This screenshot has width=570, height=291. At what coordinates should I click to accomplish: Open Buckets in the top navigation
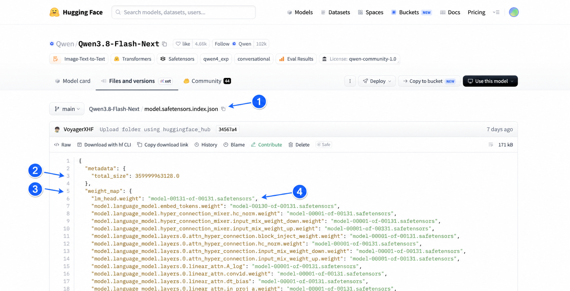pyautogui.click(x=411, y=12)
